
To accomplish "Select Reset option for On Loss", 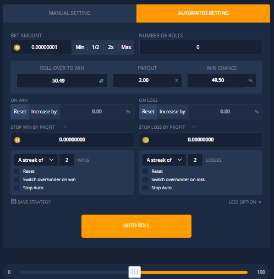I will point(149,112).
